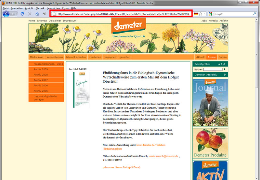
Task: Open the Anfahrt link
Action: coord(224,21)
